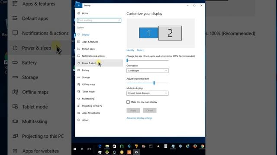The image size is (277, 155).
Task: Click the search magnifier in Find a setting
Action: 119,20
